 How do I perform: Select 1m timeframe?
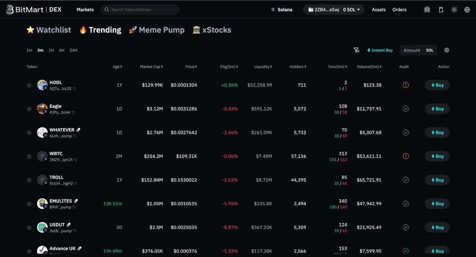point(29,50)
